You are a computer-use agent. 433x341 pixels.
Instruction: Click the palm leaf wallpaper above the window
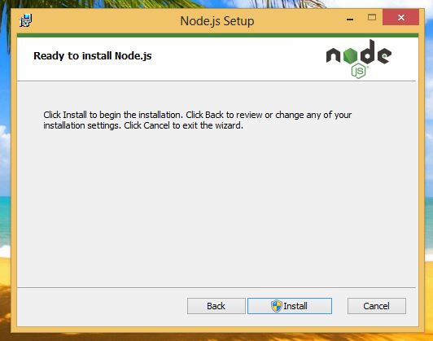click(x=111, y=4)
